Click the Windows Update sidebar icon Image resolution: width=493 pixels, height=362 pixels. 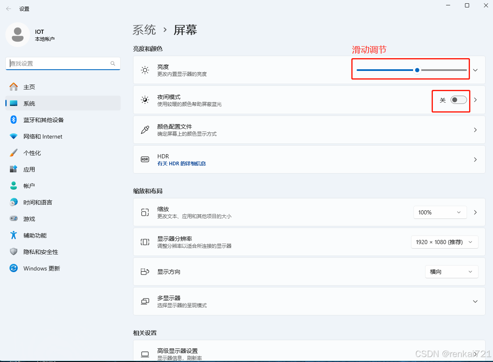(x=14, y=268)
